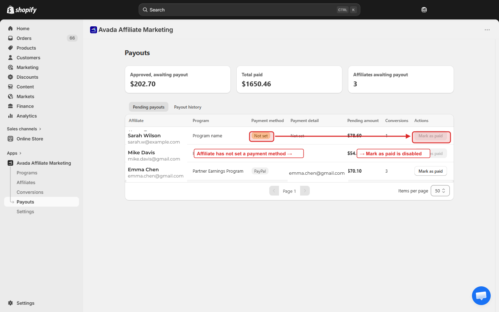Expand the Apps section
499x312 pixels.
14,153
